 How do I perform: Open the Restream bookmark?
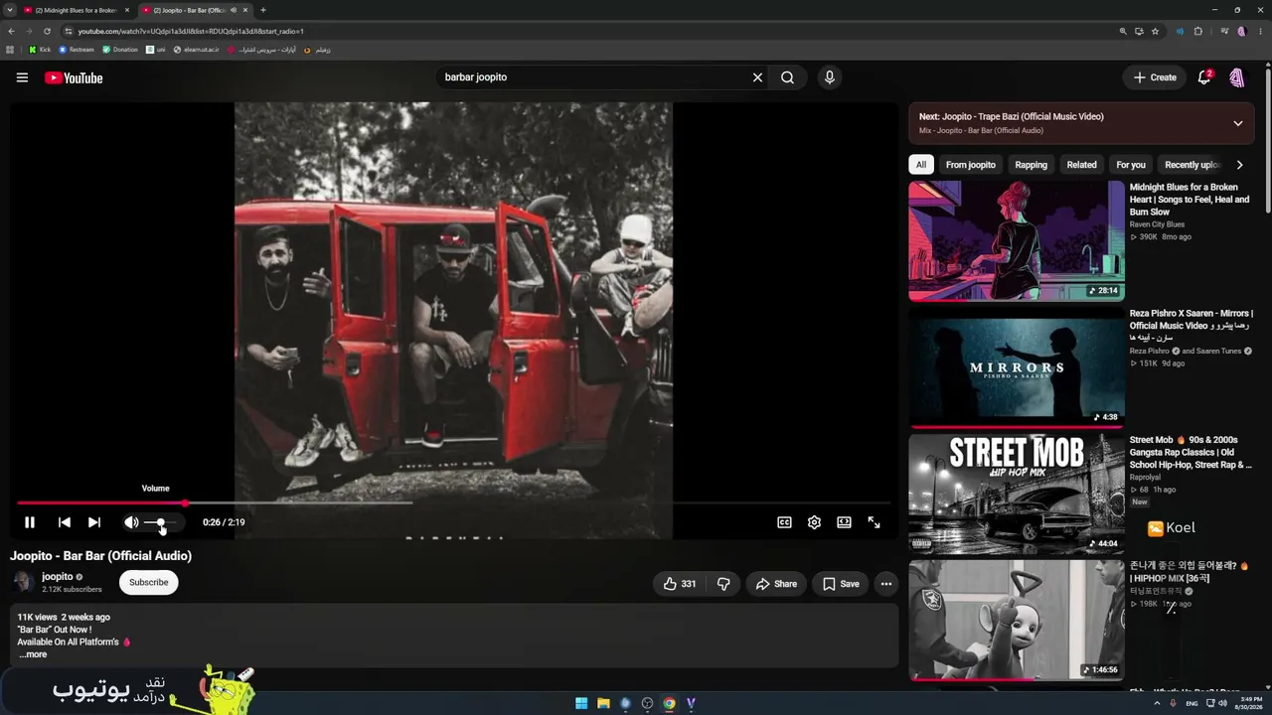77,50
